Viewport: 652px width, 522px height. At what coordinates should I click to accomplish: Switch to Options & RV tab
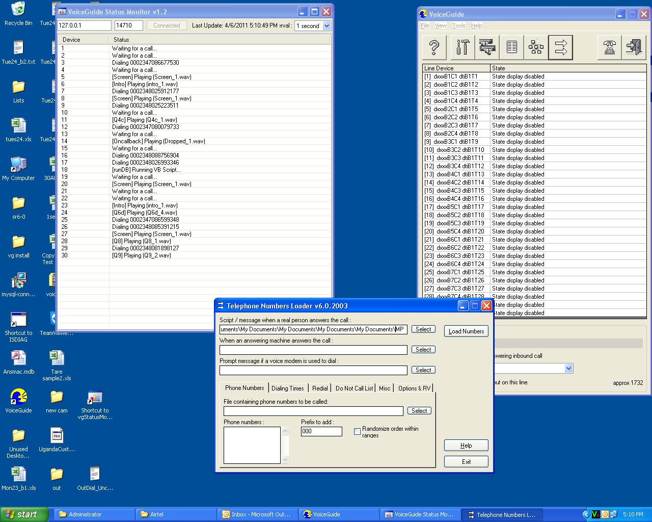[x=414, y=388]
